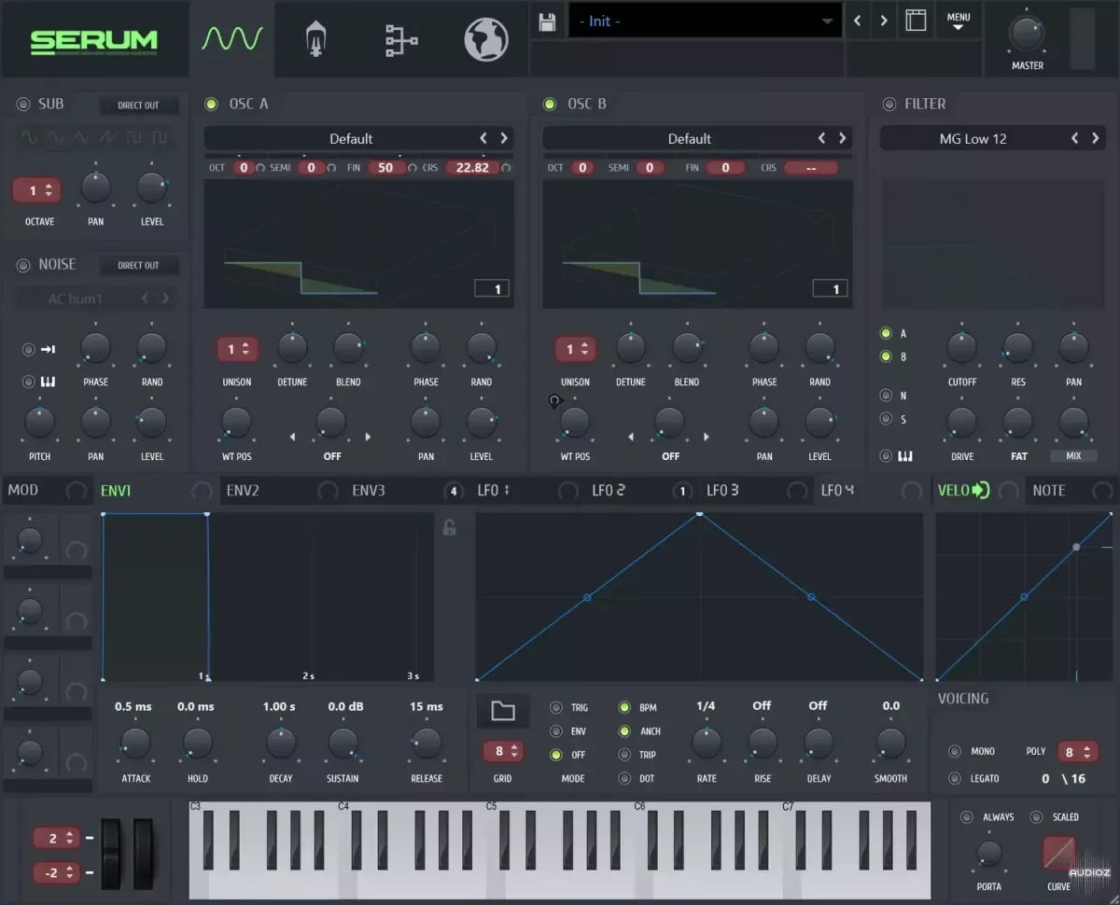Open OSC B wavetable Default selector

[689, 138]
